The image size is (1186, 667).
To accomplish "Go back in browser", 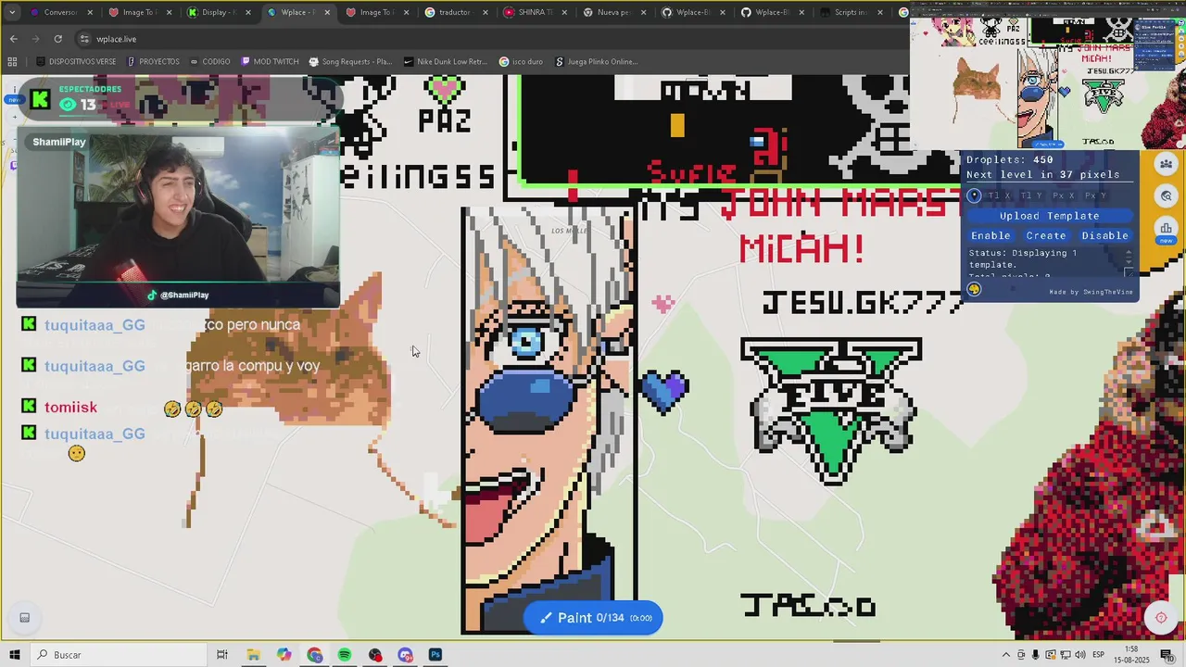I will tap(14, 39).
